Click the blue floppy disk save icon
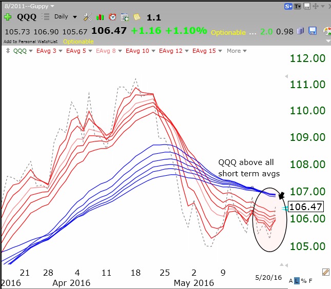The height and width of the screenshot is (289, 331). [x=313, y=31]
